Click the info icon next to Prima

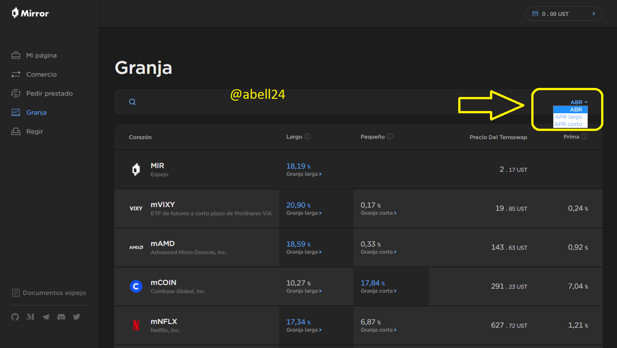coord(584,136)
